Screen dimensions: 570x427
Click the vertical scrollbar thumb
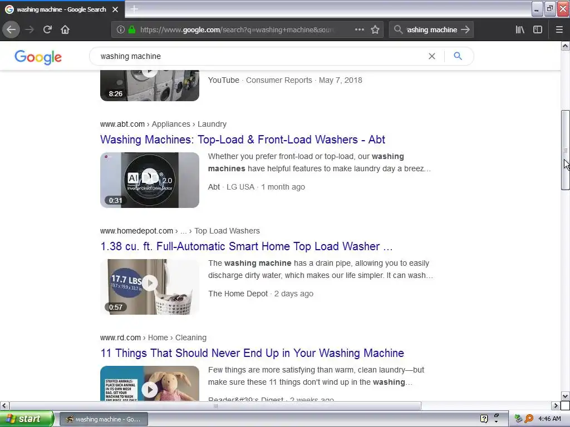[x=566, y=150]
